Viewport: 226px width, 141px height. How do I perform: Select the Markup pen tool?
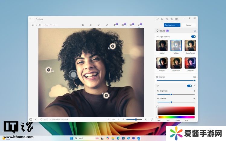(107, 25)
